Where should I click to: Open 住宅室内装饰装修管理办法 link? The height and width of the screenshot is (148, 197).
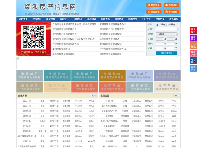click(x=66, y=44)
